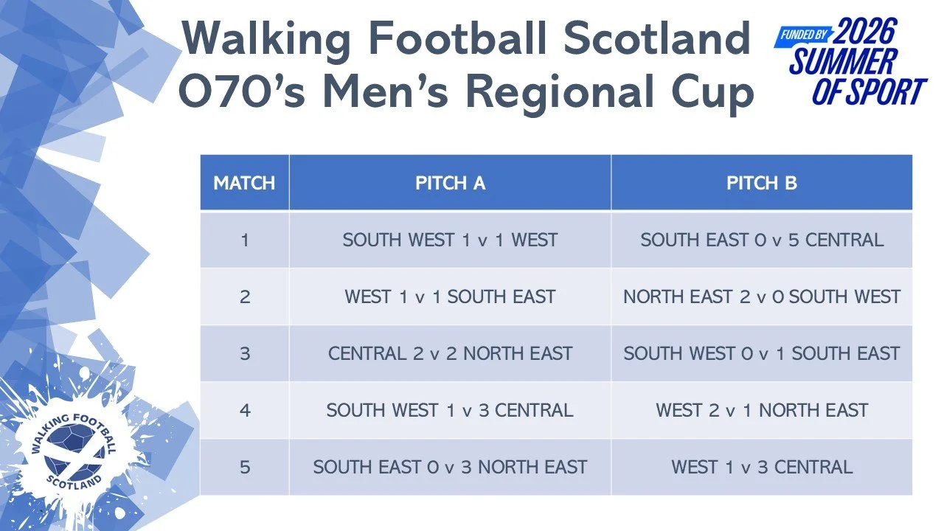Click the Central 2 v 2 North East result
Screen dimensions: 944x531
pos(450,353)
